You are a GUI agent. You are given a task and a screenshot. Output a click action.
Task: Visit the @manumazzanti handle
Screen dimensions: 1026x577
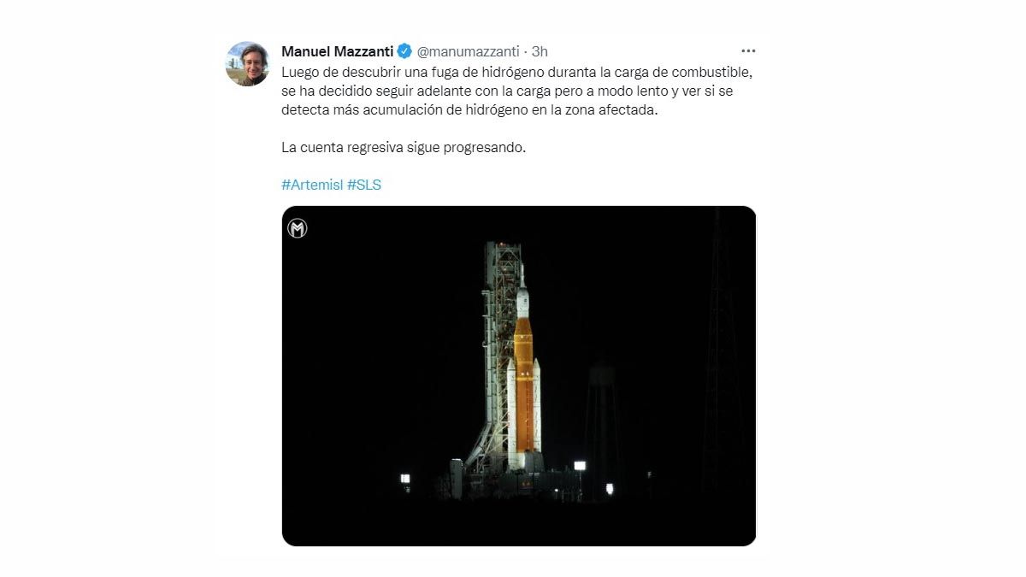468,51
